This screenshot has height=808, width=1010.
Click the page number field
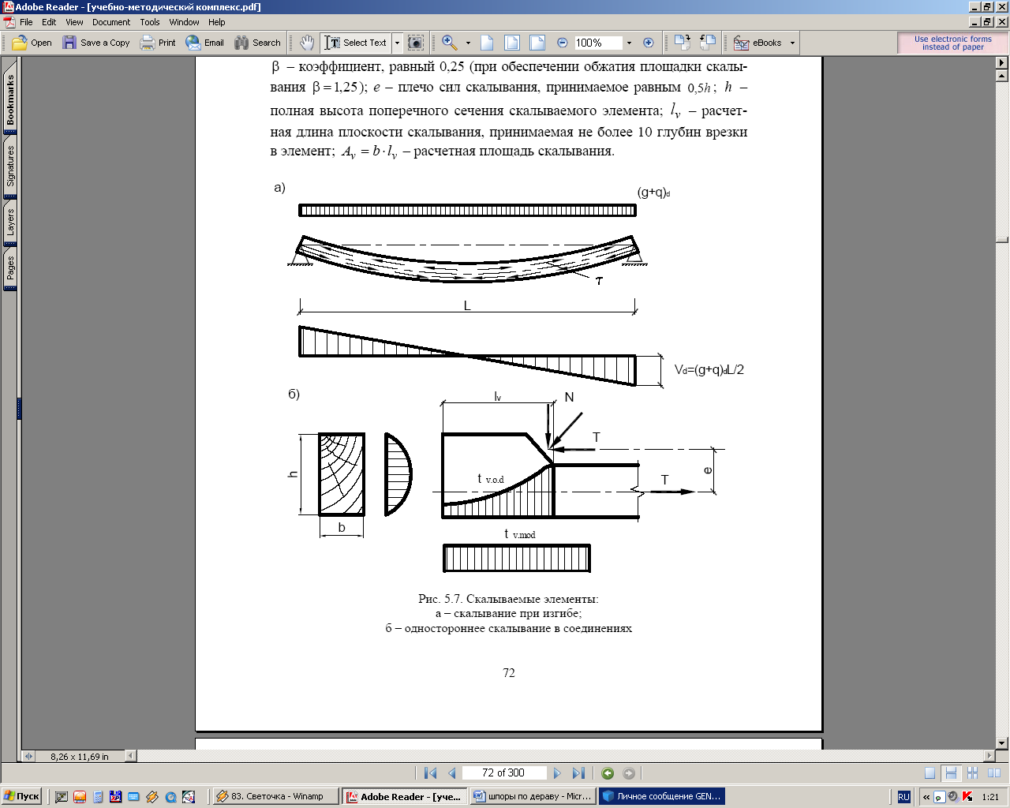tap(503, 773)
